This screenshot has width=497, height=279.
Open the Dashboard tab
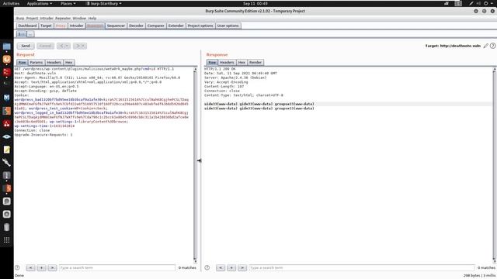(x=27, y=26)
